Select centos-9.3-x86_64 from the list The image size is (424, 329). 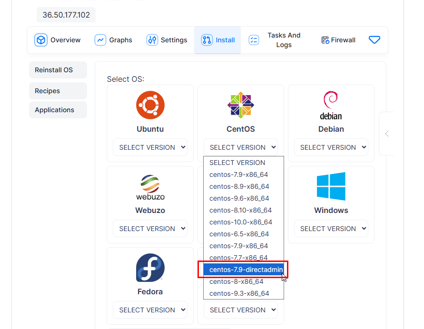pyautogui.click(x=244, y=293)
